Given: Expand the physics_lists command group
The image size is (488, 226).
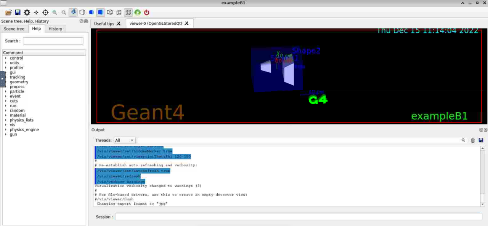Looking at the screenshot, I should 6,120.
